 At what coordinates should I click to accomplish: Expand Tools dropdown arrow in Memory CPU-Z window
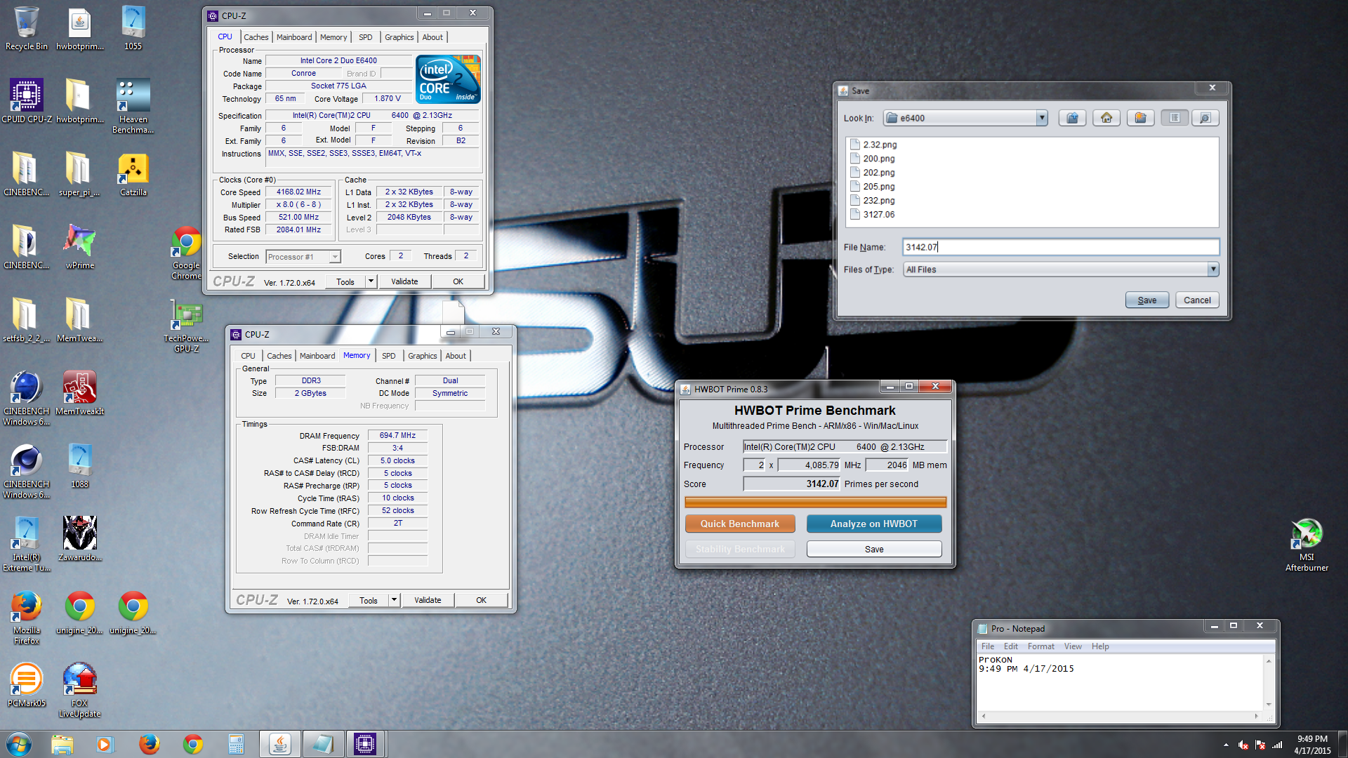394,600
